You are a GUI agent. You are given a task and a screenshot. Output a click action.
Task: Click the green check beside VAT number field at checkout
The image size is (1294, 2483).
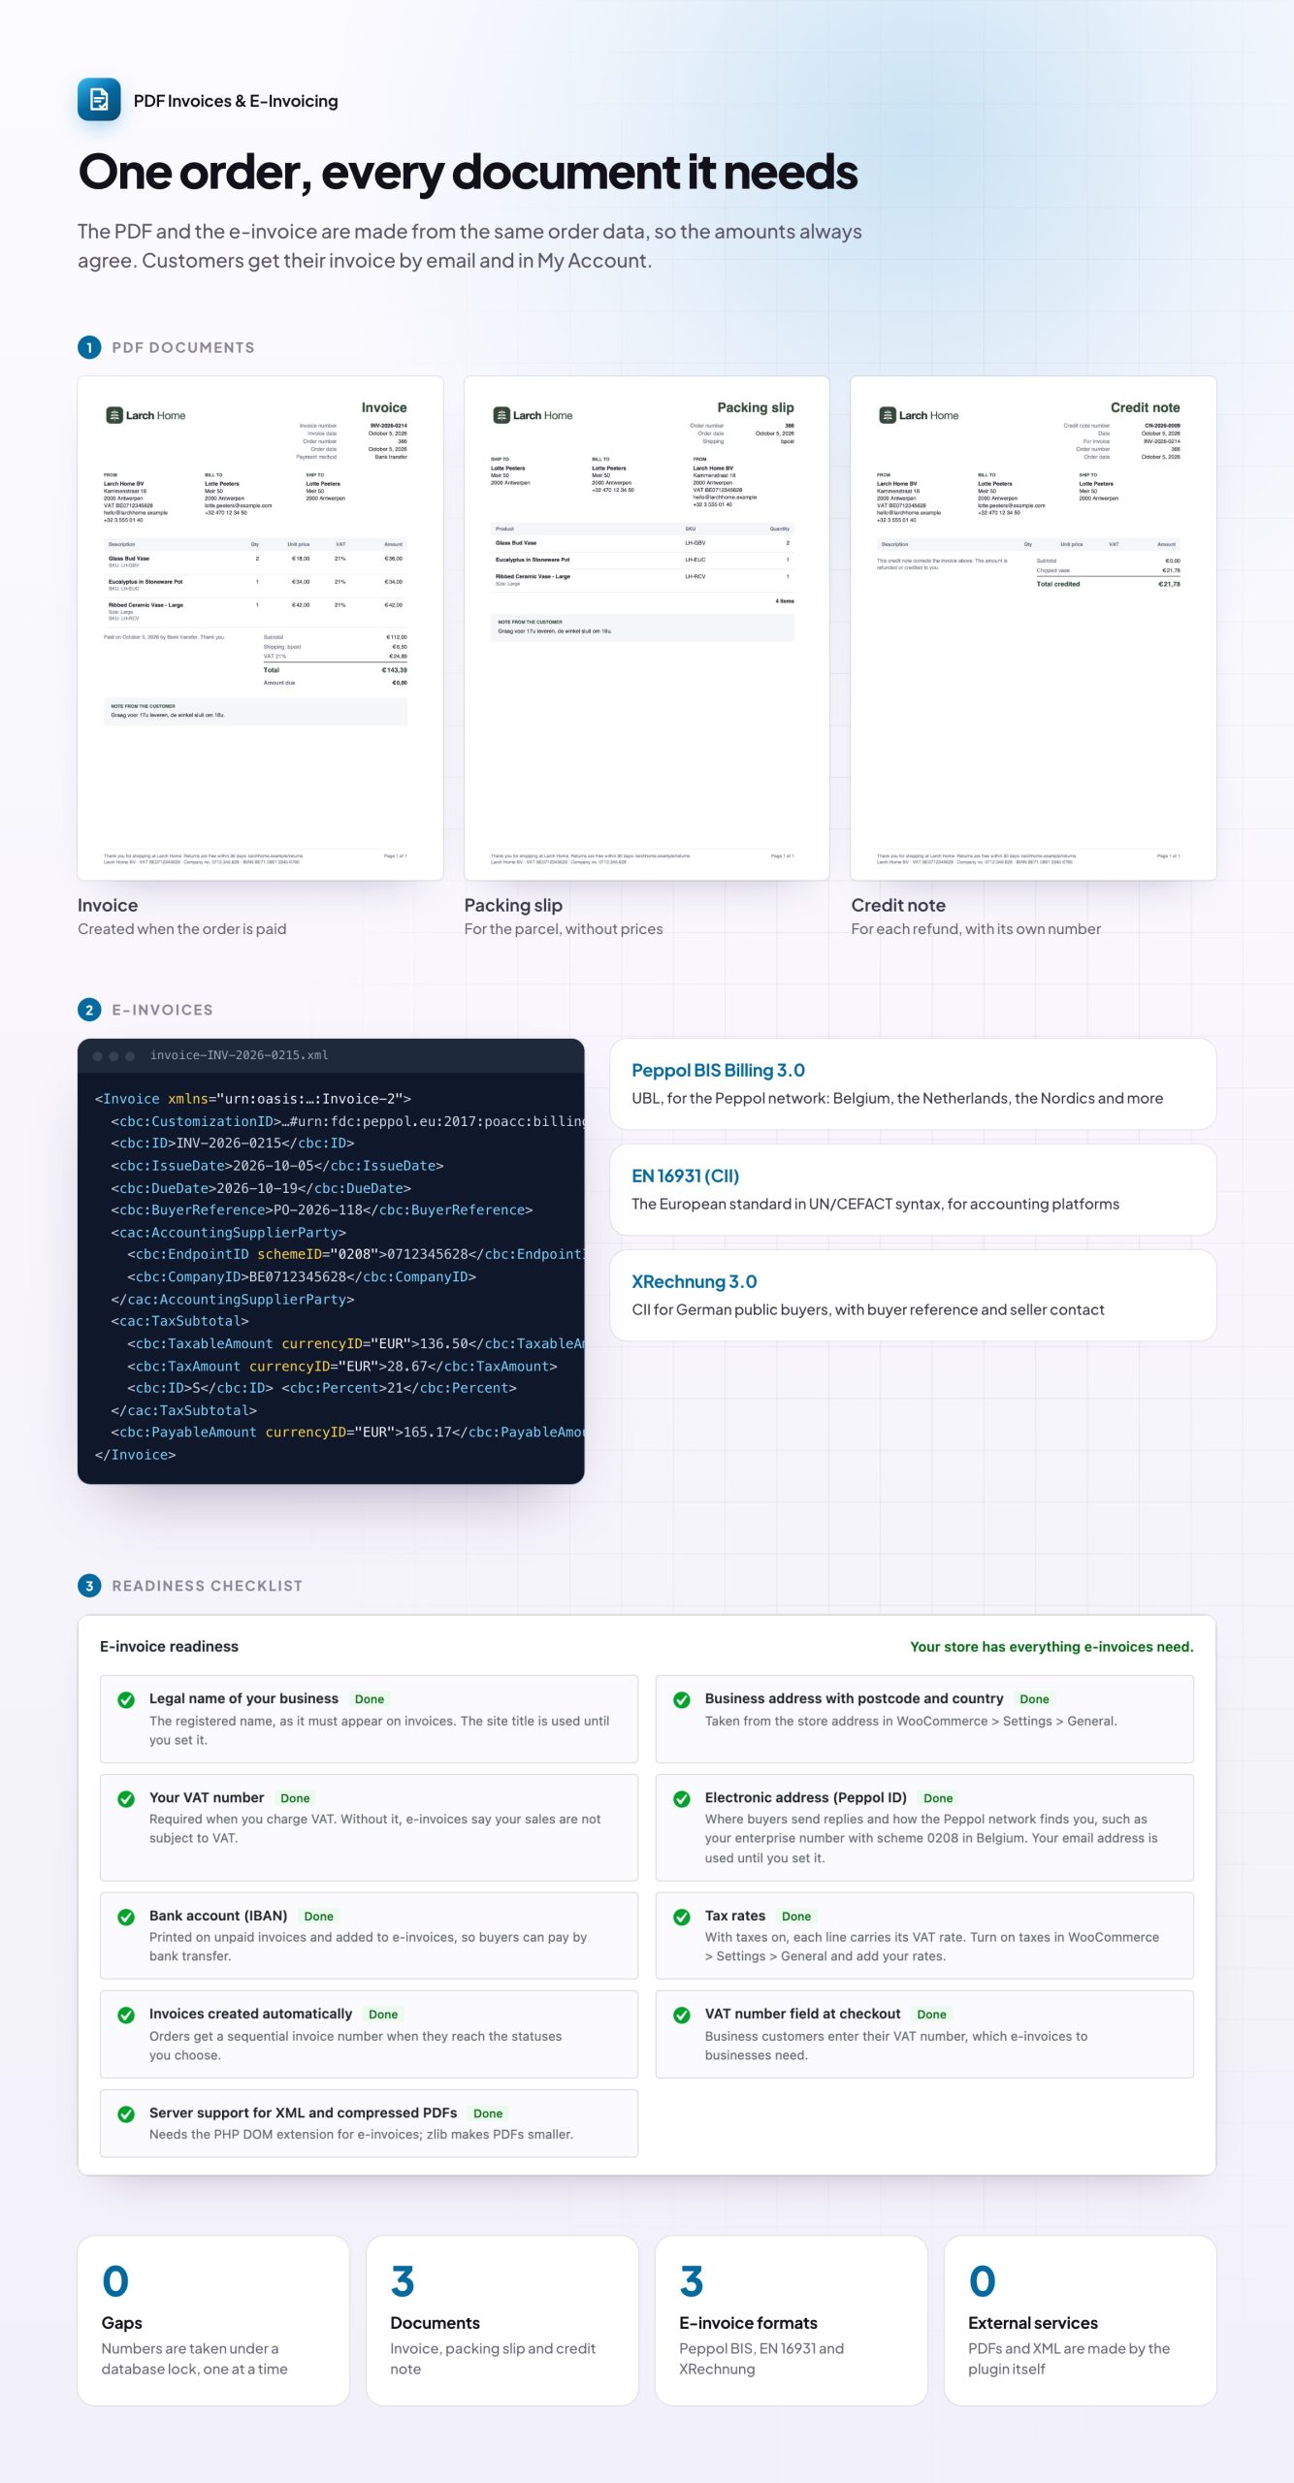point(682,2015)
